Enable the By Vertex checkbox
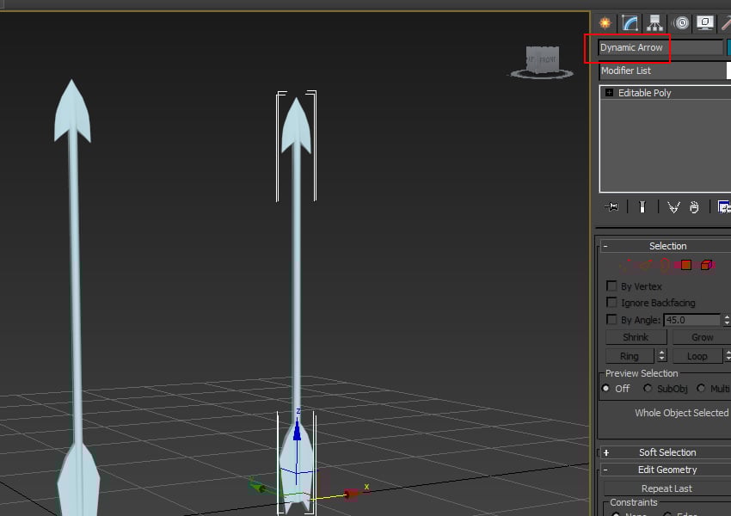This screenshot has width=731, height=516. coord(612,286)
